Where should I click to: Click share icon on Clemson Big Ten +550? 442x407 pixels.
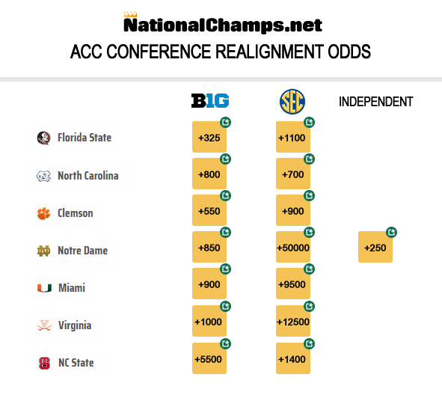(226, 196)
